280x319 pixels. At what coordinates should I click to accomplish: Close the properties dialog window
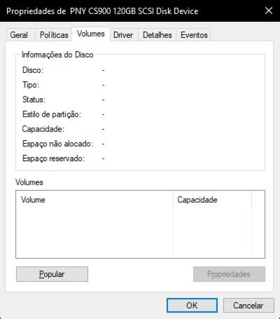pos(269,11)
